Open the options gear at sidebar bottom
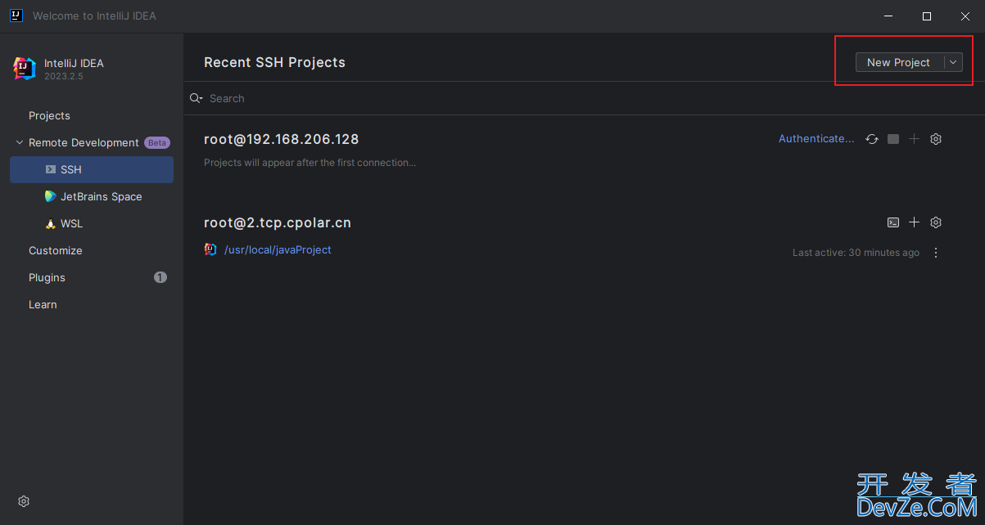The width and height of the screenshot is (985, 525). pyautogui.click(x=24, y=501)
